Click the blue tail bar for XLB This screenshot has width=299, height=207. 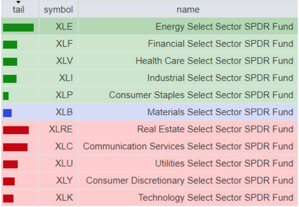pos(7,113)
